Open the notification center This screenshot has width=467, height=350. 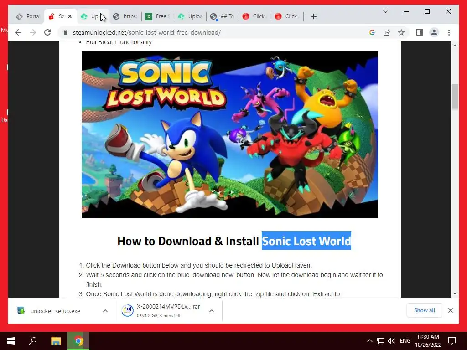pos(452,341)
